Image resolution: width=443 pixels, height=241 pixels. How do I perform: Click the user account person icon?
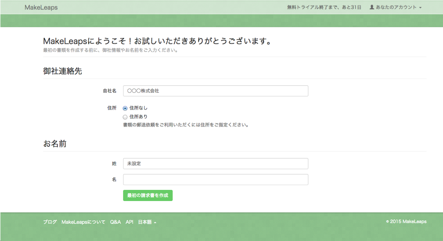[372, 7]
